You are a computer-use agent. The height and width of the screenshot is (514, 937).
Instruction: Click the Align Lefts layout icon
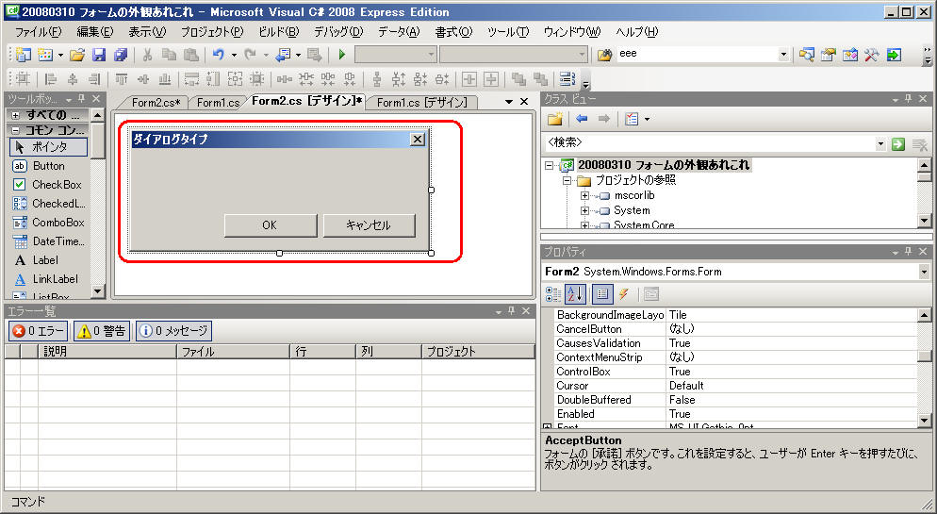(x=51, y=79)
